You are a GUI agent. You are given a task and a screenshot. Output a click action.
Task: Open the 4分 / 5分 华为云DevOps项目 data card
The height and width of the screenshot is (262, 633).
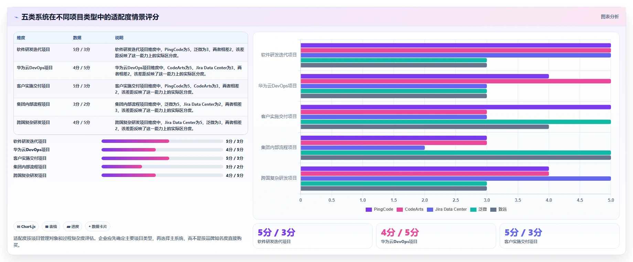pyautogui.click(x=436, y=236)
